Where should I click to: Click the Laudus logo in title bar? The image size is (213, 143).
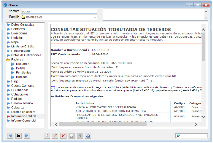click(5, 5)
